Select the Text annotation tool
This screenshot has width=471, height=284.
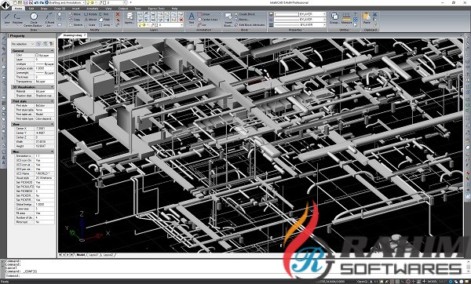(192, 18)
